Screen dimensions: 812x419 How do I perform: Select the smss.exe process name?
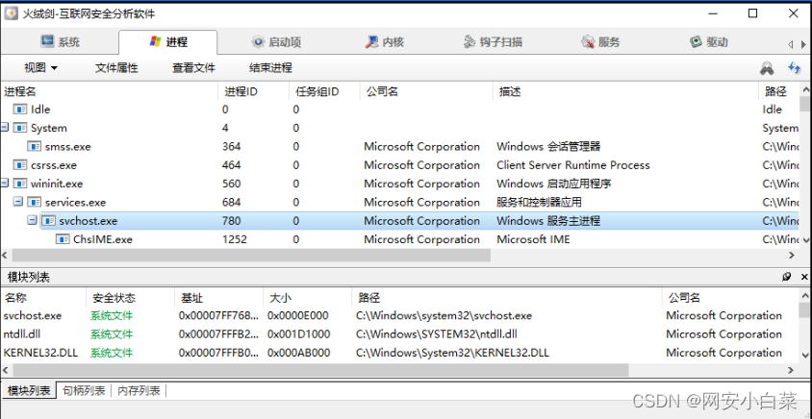pyautogui.click(x=68, y=147)
